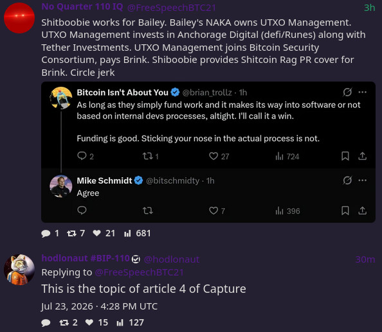Open No Quarter 110 IQ display name
The height and width of the screenshot is (332, 382).
pos(82,7)
